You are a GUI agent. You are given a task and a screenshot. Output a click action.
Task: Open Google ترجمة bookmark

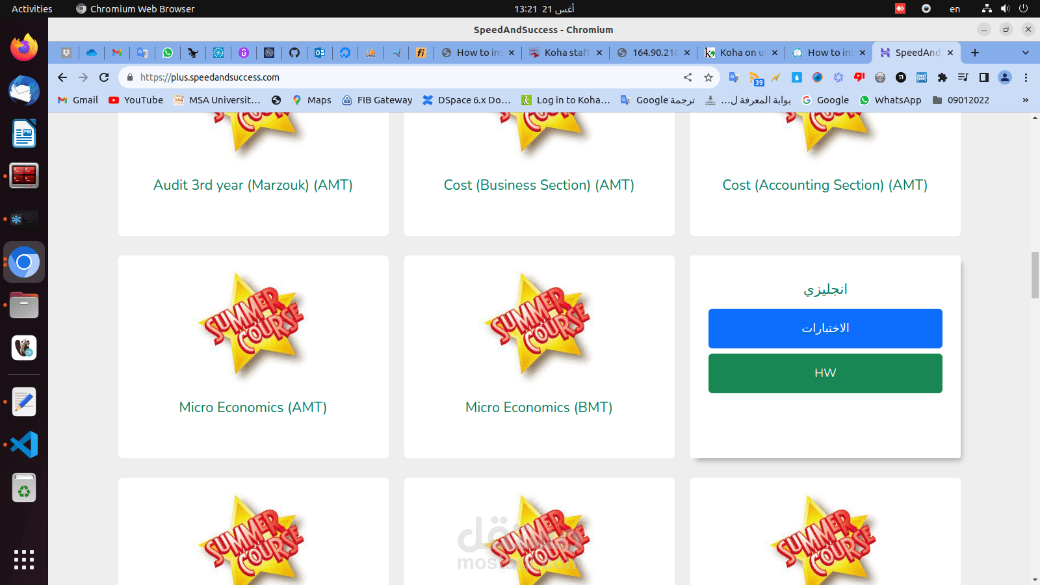tap(658, 100)
